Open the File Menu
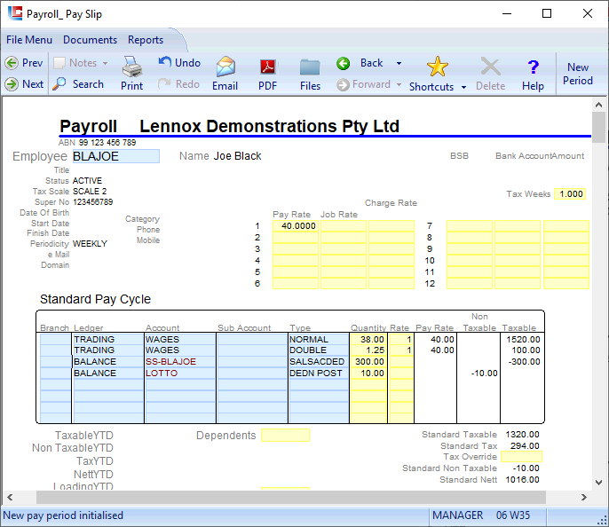This screenshot has width=609, height=527. tap(29, 40)
